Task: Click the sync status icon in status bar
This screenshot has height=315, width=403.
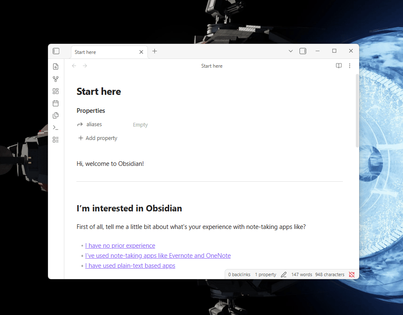Action: [352, 274]
